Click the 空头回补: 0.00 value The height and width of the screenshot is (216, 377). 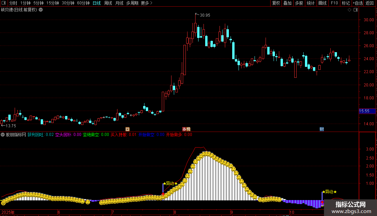[x=68, y=135]
